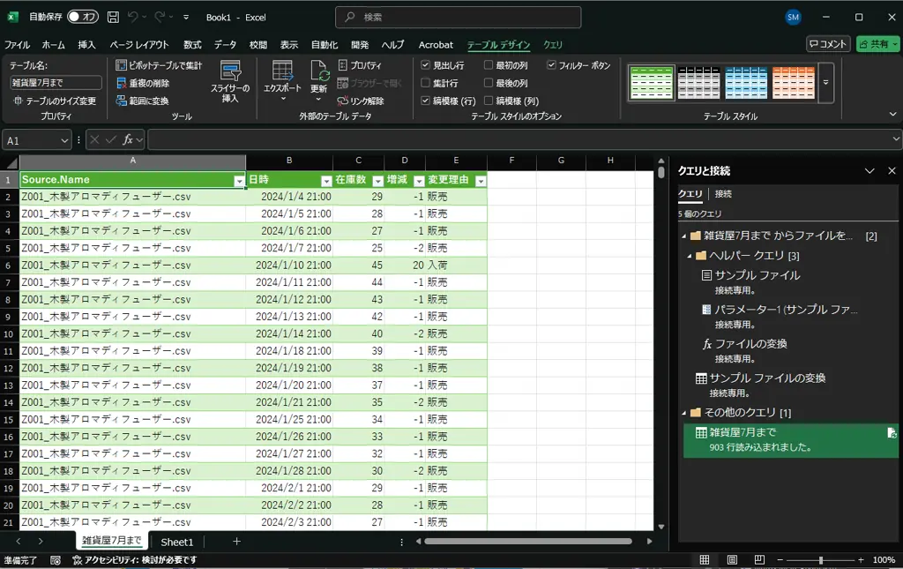Click Remove Duplicates (重複の削除)
The image size is (903, 569).
[143, 83]
